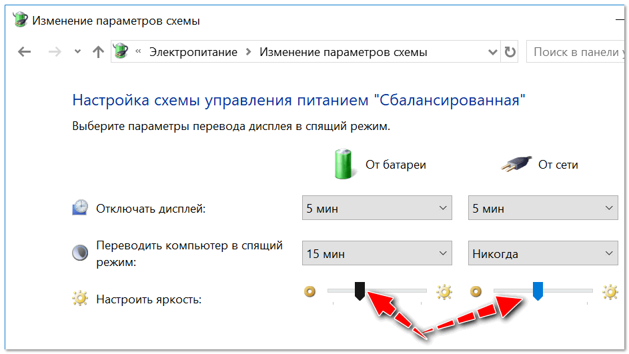Open sleep mode dropdown showing Никогда
This screenshot has height=354, width=629.
coord(543,253)
